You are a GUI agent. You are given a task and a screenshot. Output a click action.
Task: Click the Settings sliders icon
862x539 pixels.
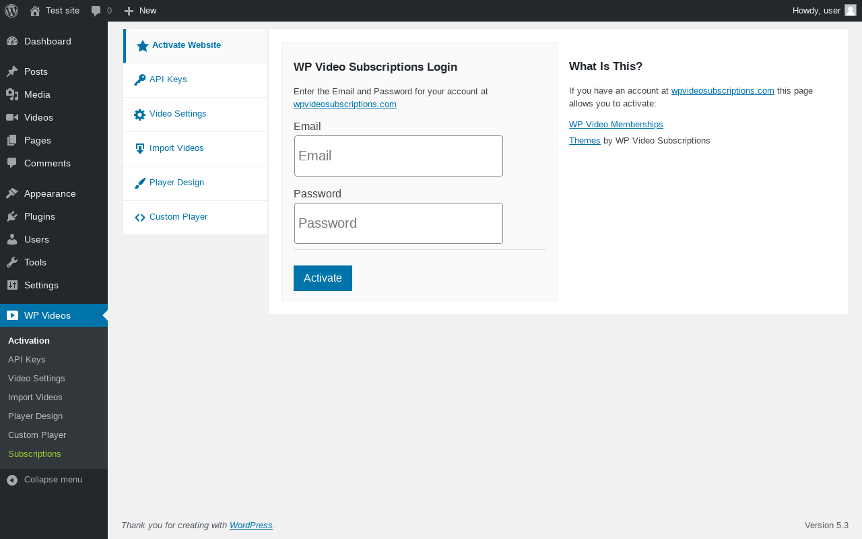pos(12,285)
